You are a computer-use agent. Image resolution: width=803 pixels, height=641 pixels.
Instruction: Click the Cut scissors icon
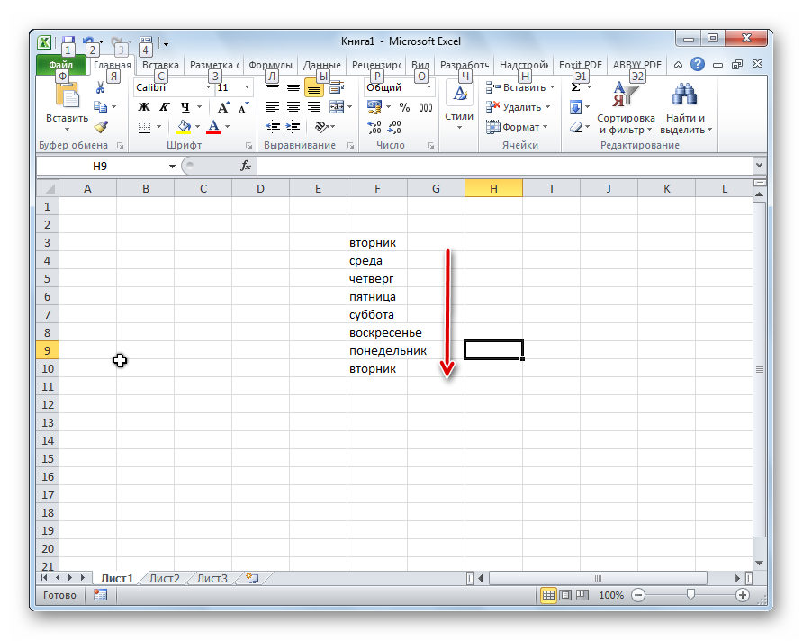[x=100, y=88]
